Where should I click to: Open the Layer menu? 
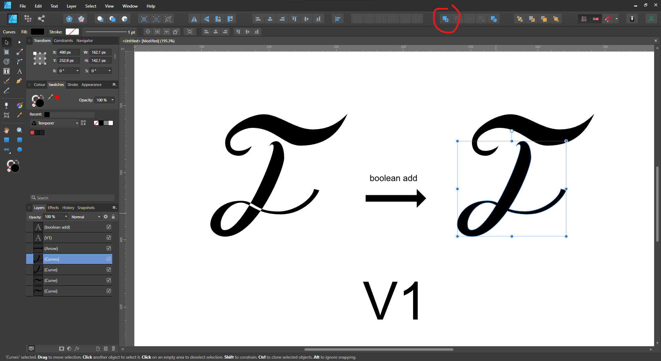pyautogui.click(x=71, y=6)
